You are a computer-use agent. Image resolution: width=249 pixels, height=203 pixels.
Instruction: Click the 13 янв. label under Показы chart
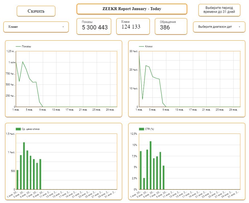(x=56, y=110)
